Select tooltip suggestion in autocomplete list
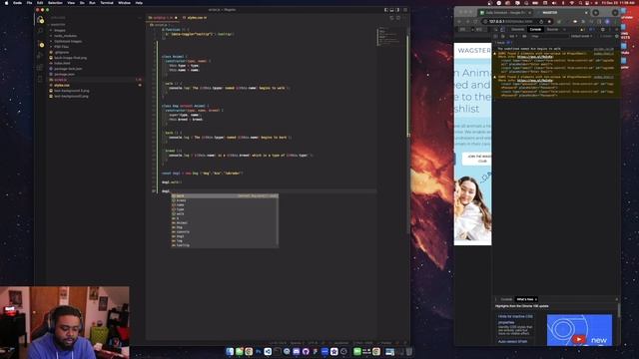 (225, 245)
